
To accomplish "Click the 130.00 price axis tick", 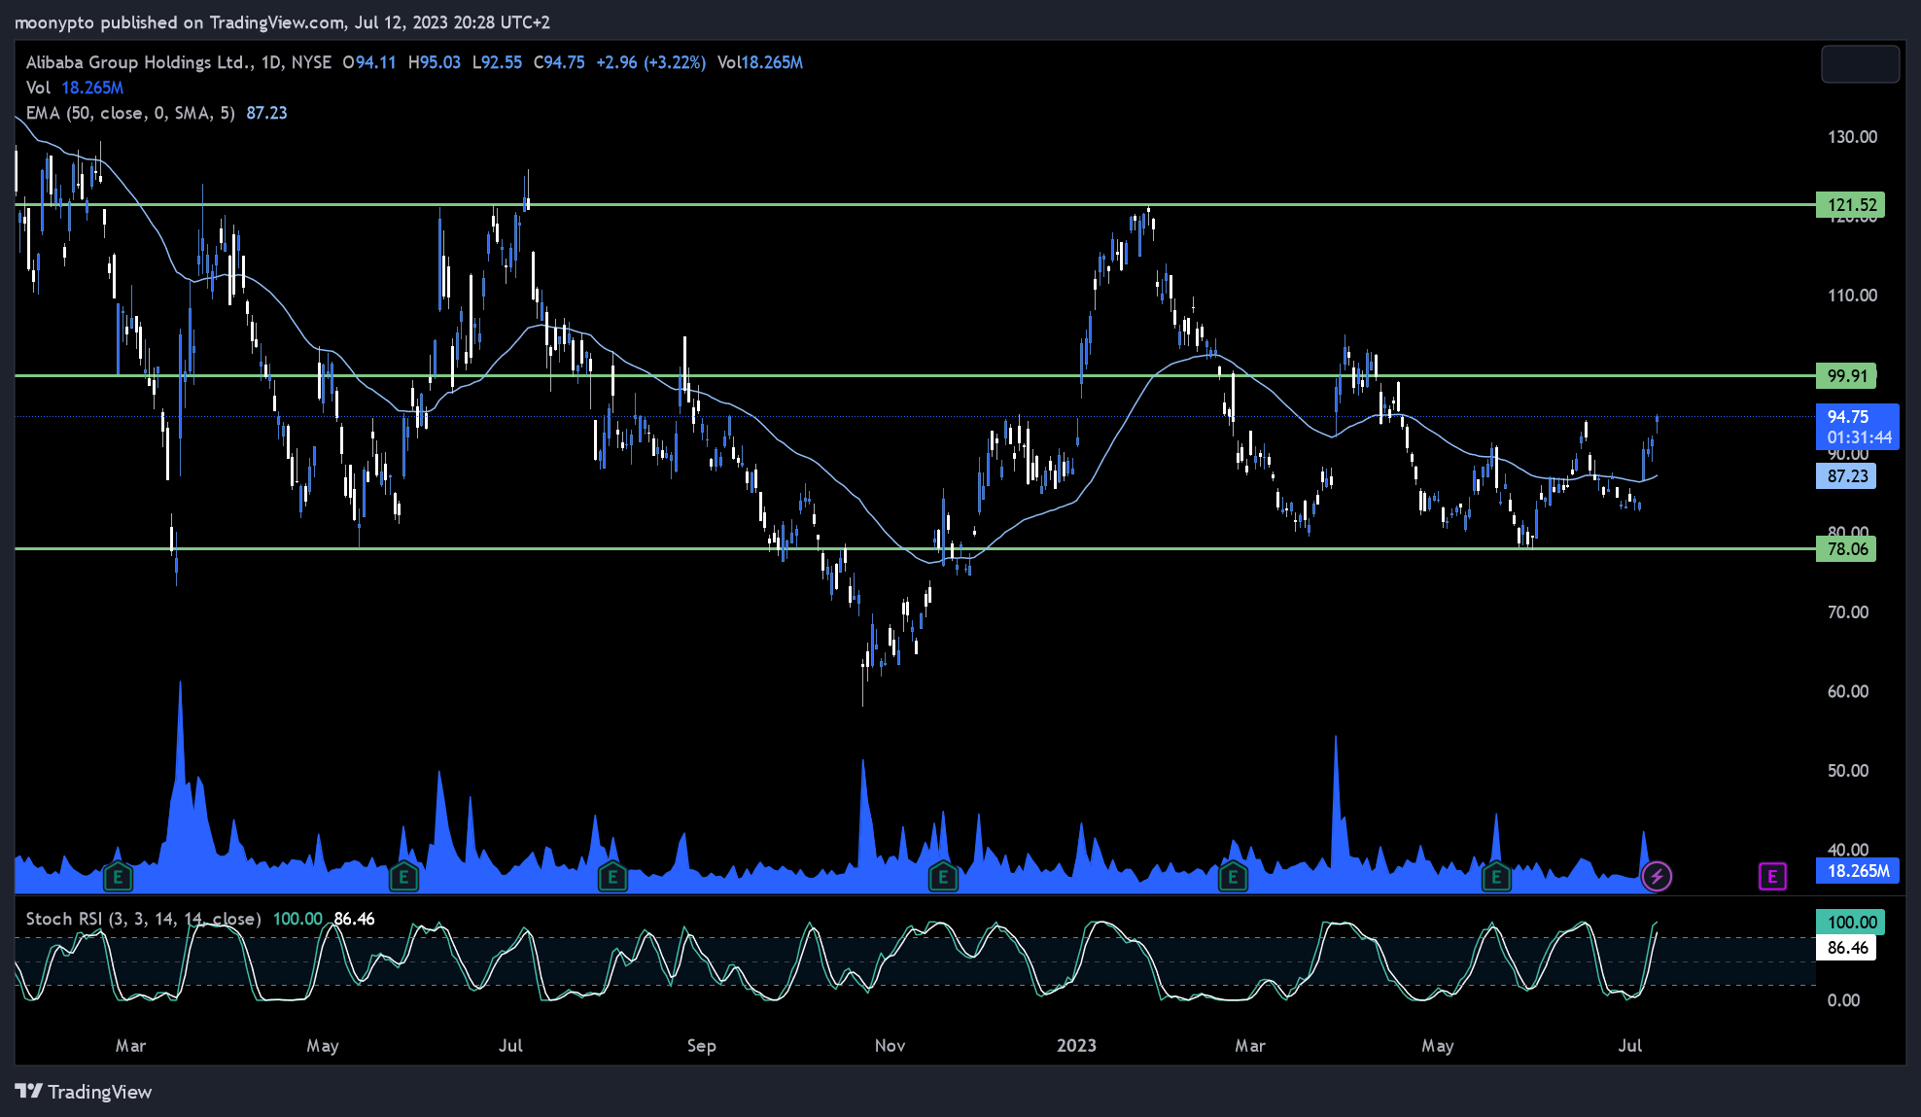I will coord(1852,137).
